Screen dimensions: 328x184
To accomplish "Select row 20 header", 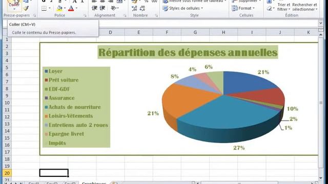I will pyautogui.click(x=7, y=173).
